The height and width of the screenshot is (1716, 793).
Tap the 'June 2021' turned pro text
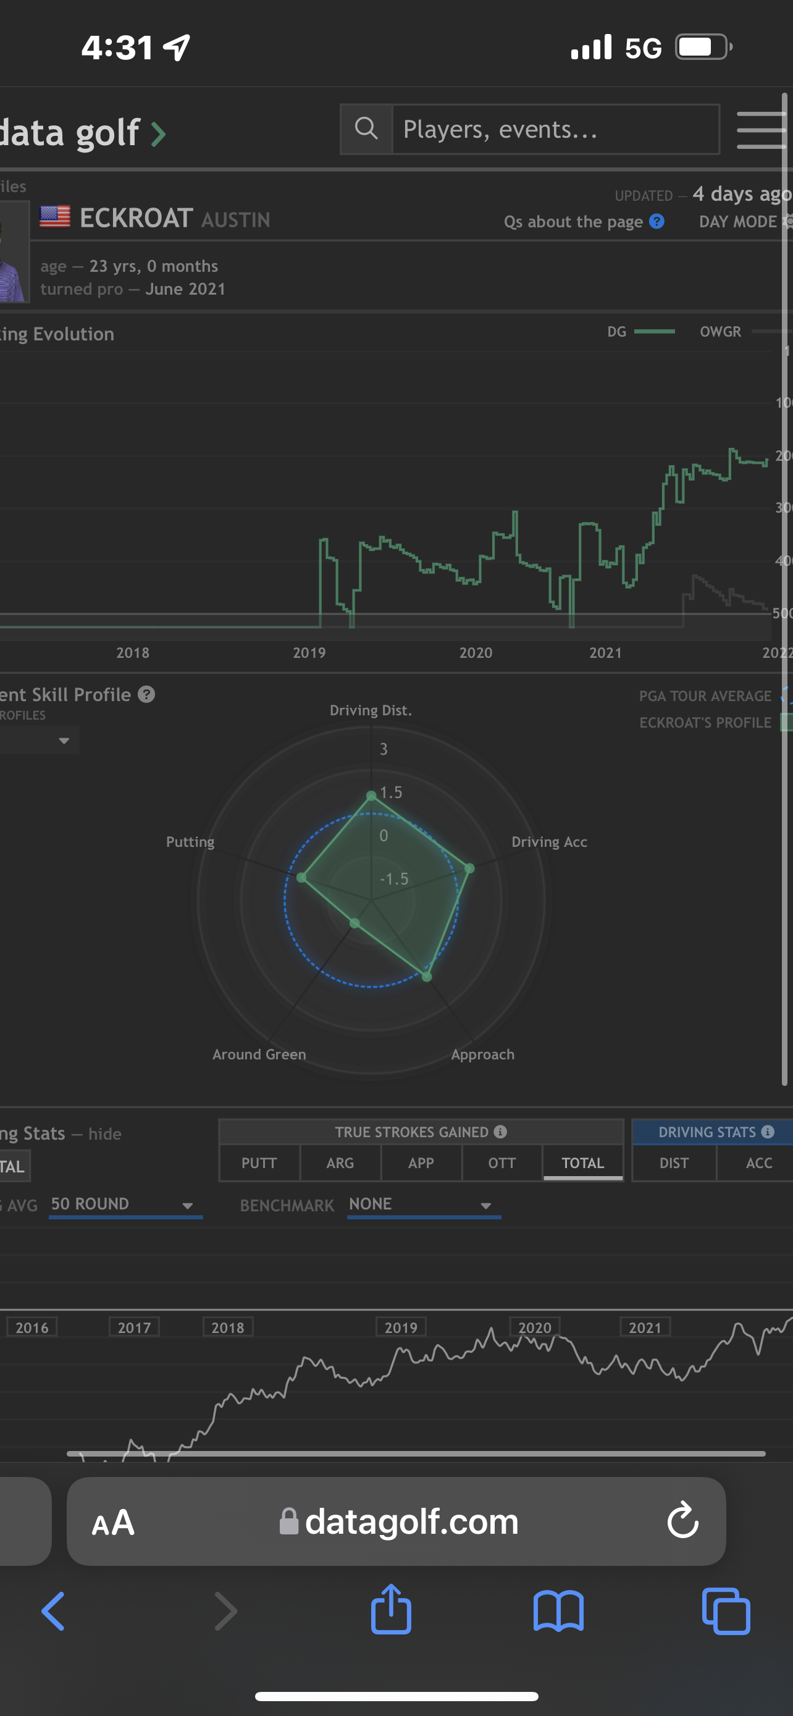(185, 289)
